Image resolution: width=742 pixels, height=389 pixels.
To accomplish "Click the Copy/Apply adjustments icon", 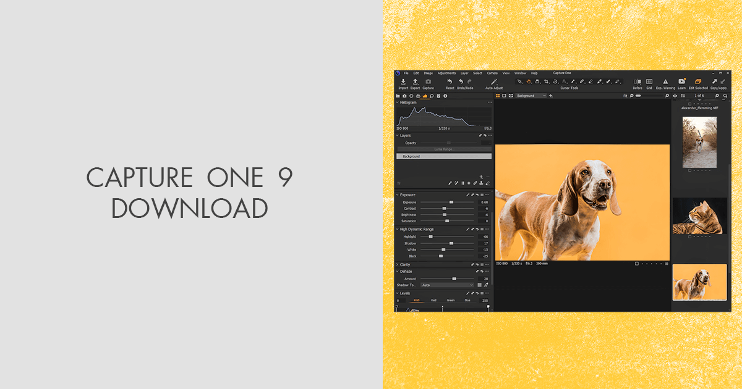I will pos(716,82).
